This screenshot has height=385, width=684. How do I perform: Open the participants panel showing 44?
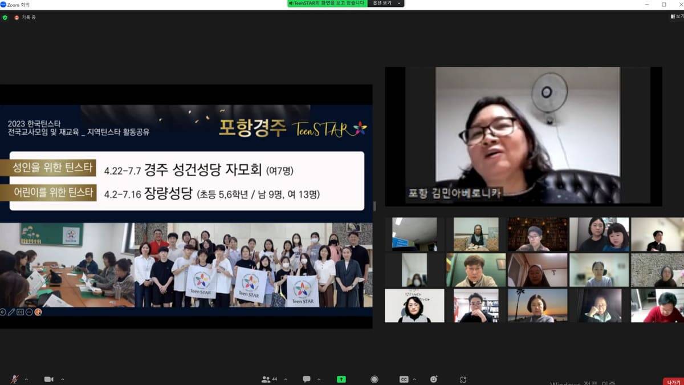(270, 379)
